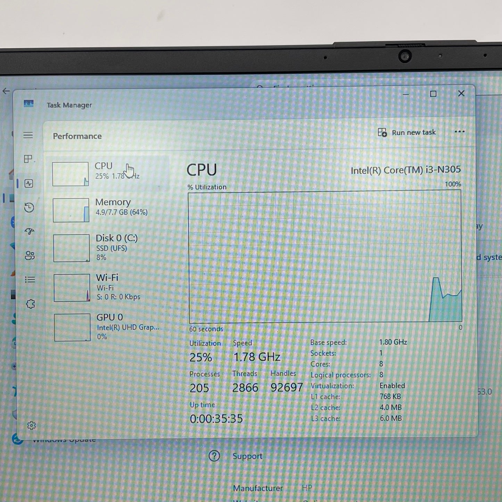This screenshot has height=502, width=502.
Task: Click the up time value 0:00:35:35
Action: (x=216, y=419)
